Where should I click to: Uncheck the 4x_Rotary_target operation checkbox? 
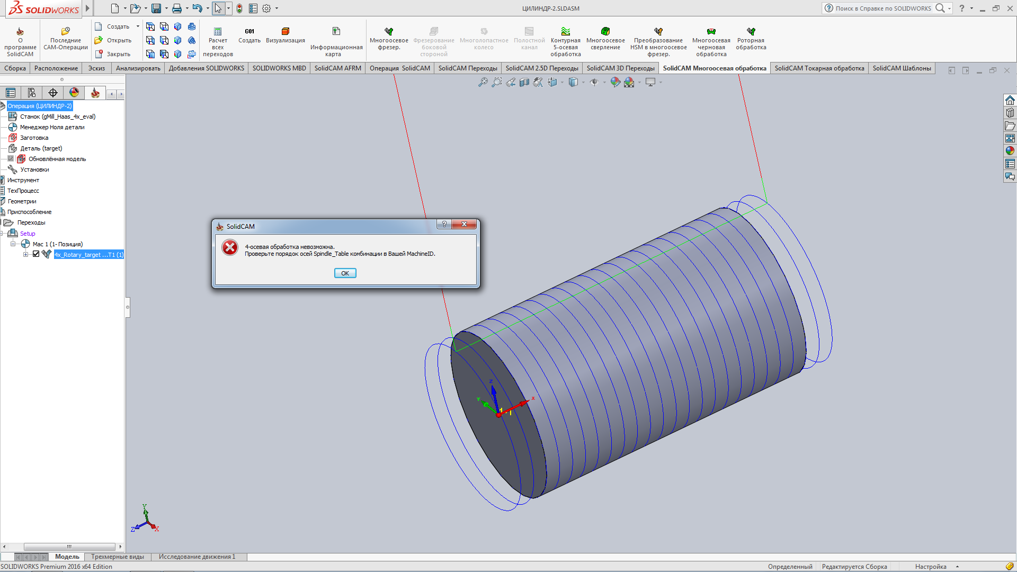(36, 254)
